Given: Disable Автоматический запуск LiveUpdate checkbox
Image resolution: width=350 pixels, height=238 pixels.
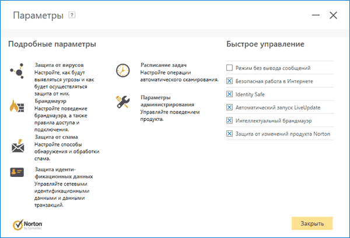Looking at the screenshot, I should point(229,107).
